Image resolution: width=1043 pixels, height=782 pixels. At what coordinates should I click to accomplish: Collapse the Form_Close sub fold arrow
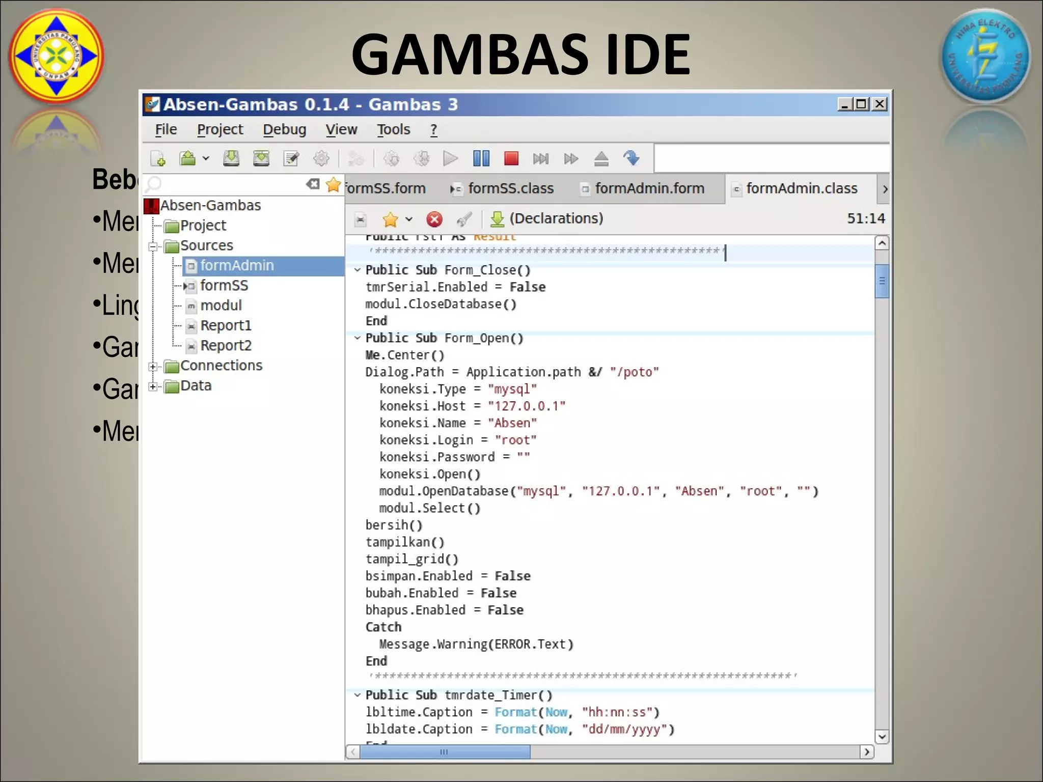[x=358, y=270]
